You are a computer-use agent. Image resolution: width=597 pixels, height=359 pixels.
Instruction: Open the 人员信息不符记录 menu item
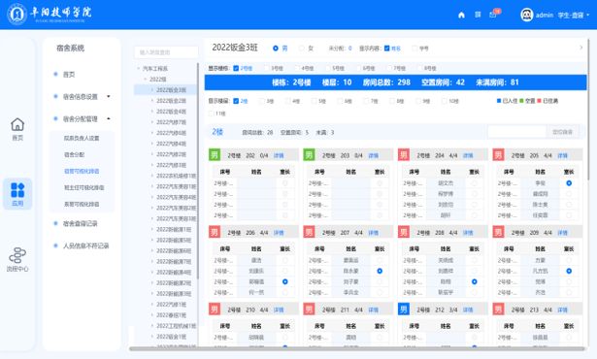86,245
